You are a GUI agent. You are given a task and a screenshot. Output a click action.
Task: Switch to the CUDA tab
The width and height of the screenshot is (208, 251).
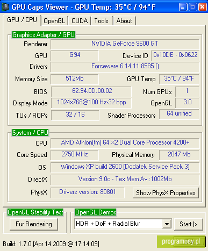click(x=80, y=21)
